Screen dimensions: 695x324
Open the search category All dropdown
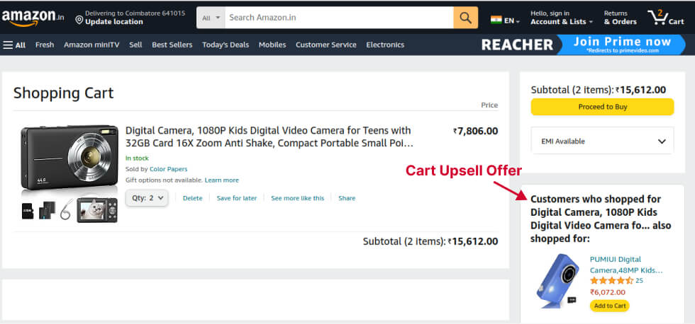pos(211,18)
